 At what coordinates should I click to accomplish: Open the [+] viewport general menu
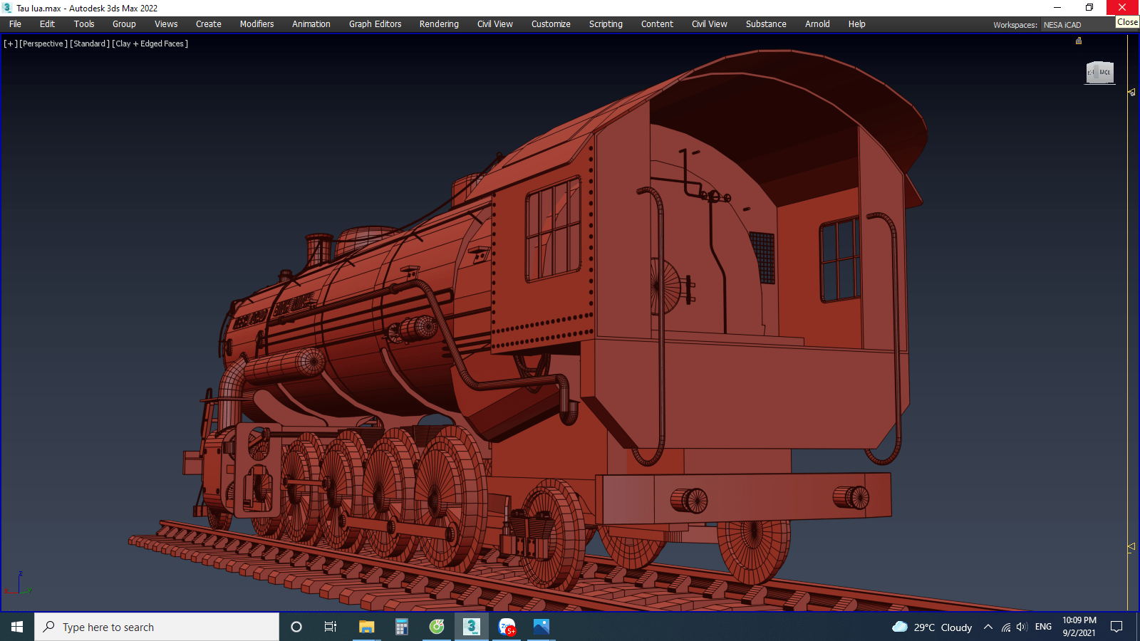(10, 43)
